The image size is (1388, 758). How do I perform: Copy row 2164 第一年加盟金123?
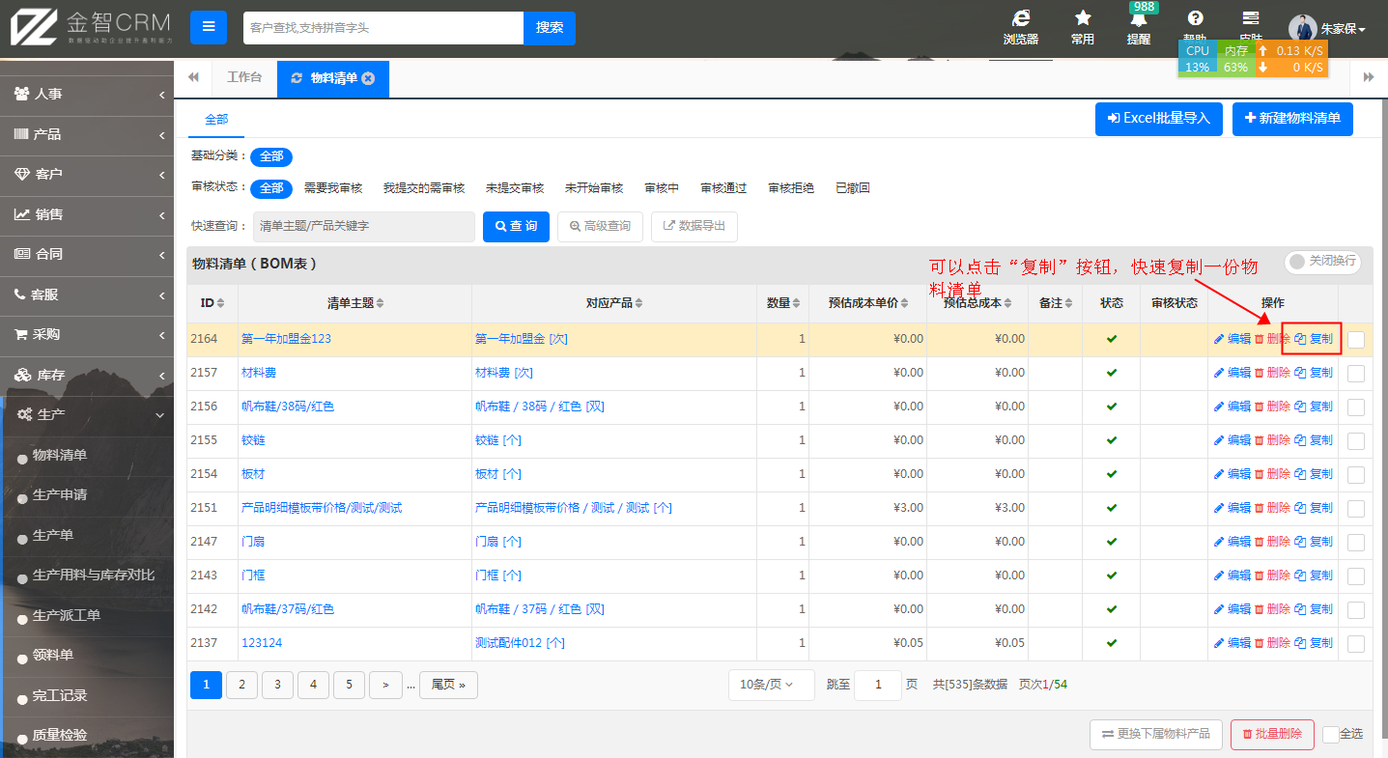coord(1314,339)
